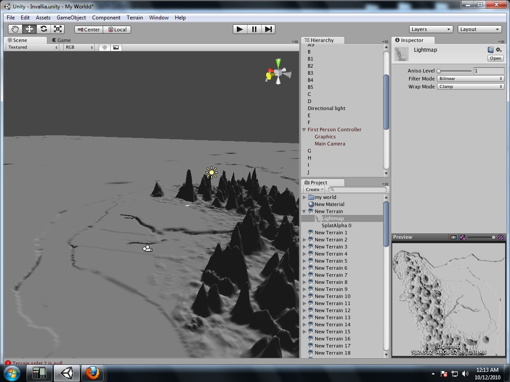Select the Hand tool in the toolbar

click(x=15, y=29)
